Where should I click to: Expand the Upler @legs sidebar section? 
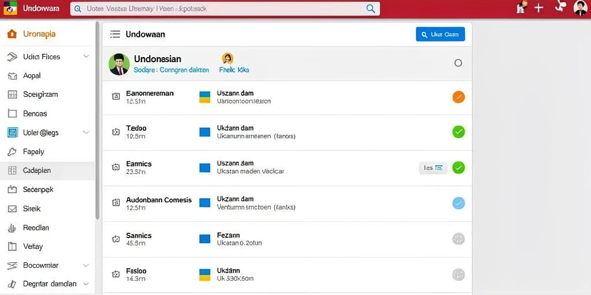[x=87, y=133]
